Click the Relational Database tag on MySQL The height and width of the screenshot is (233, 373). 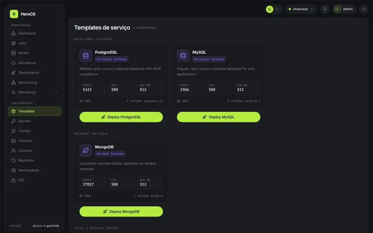[x=209, y=59]
